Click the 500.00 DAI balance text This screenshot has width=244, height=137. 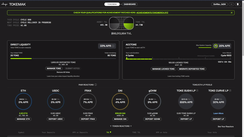(x=120, y=113)
